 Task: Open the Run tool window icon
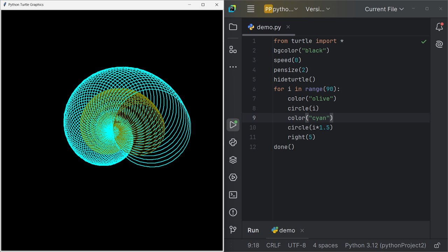(233, 125)
